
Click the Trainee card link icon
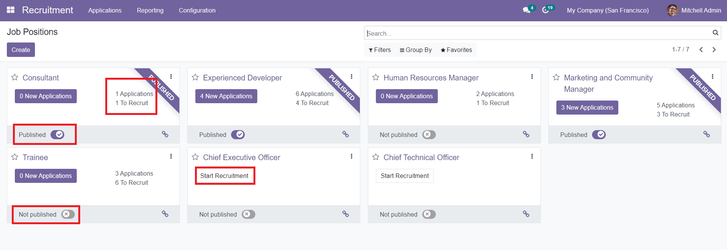165,214
